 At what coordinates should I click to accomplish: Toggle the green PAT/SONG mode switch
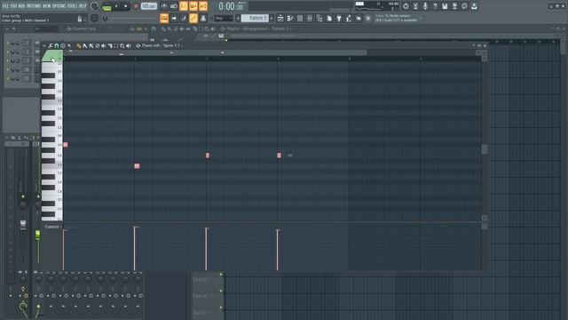pyautogui.click(x=106, y=6)
